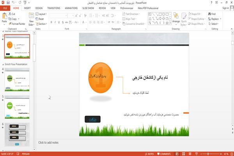234x156 pixels.
Task: Toggle Numbering list
Action: 96,16
